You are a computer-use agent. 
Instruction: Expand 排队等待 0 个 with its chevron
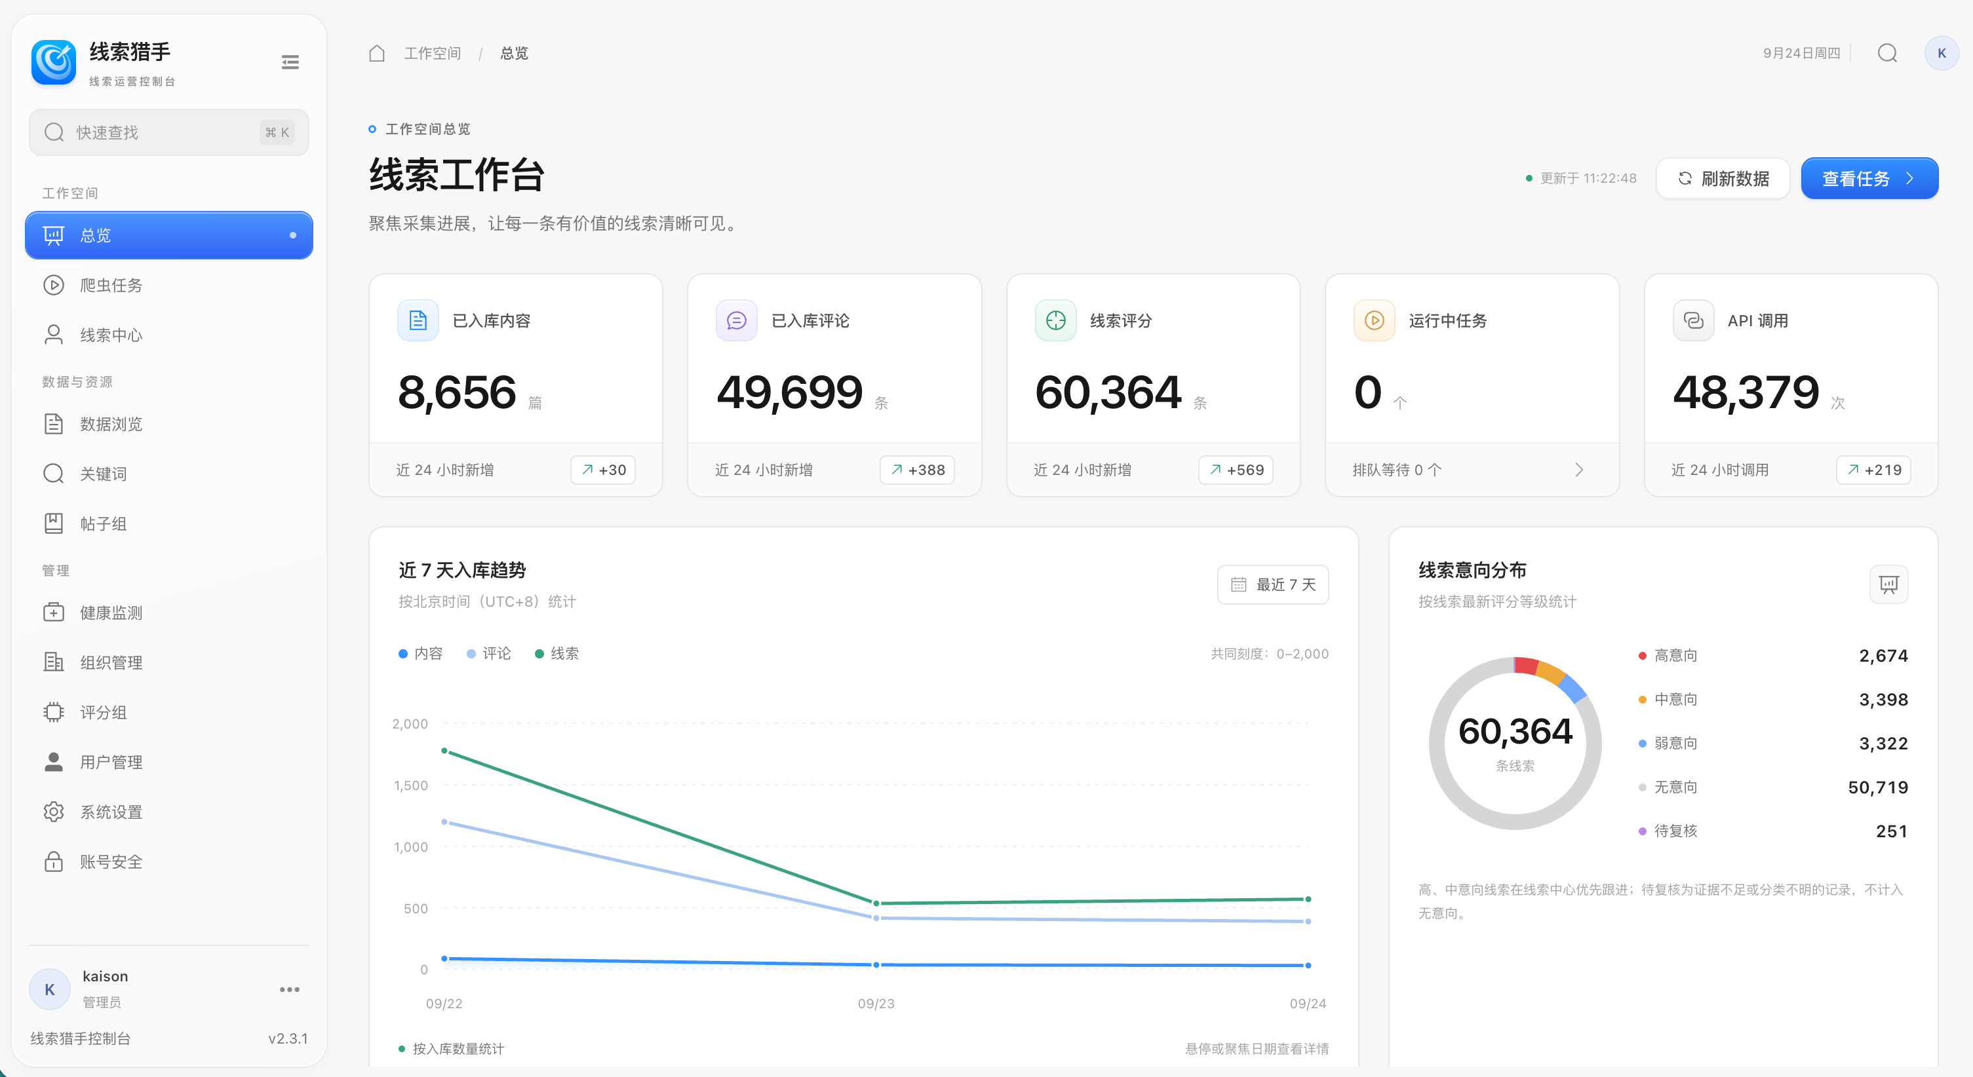click(1578, 470)
